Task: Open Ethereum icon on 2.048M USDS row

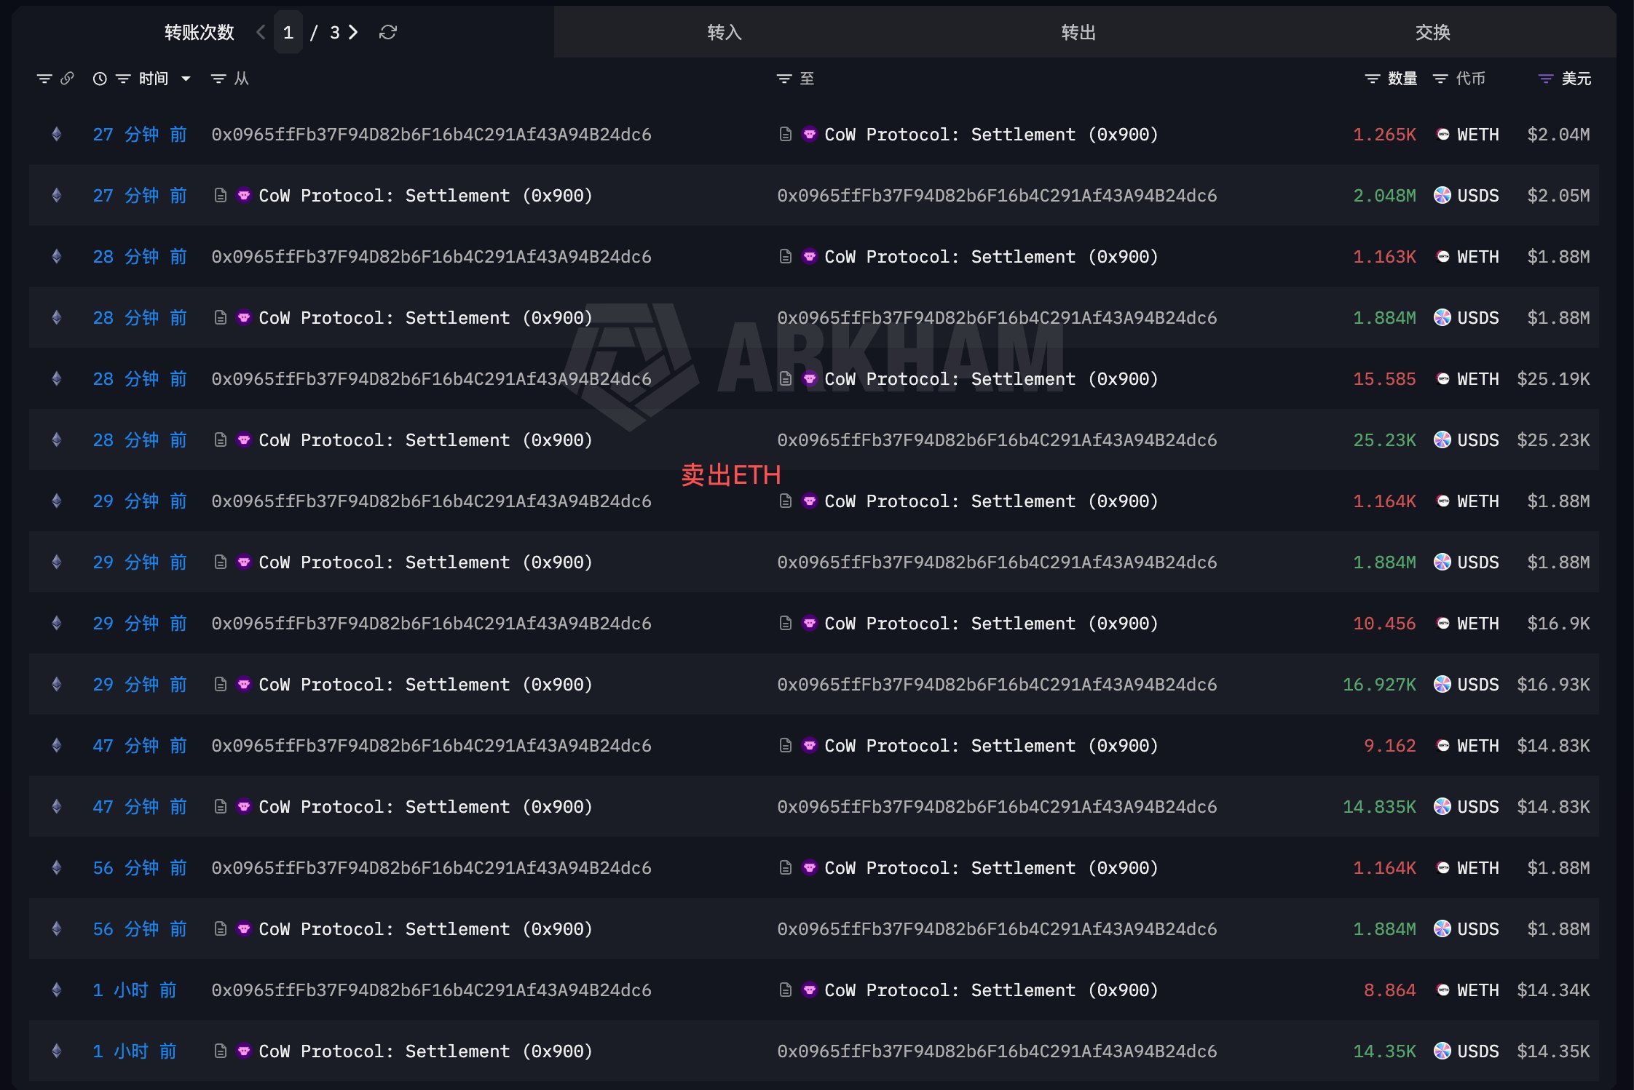Action: (57, 195)
